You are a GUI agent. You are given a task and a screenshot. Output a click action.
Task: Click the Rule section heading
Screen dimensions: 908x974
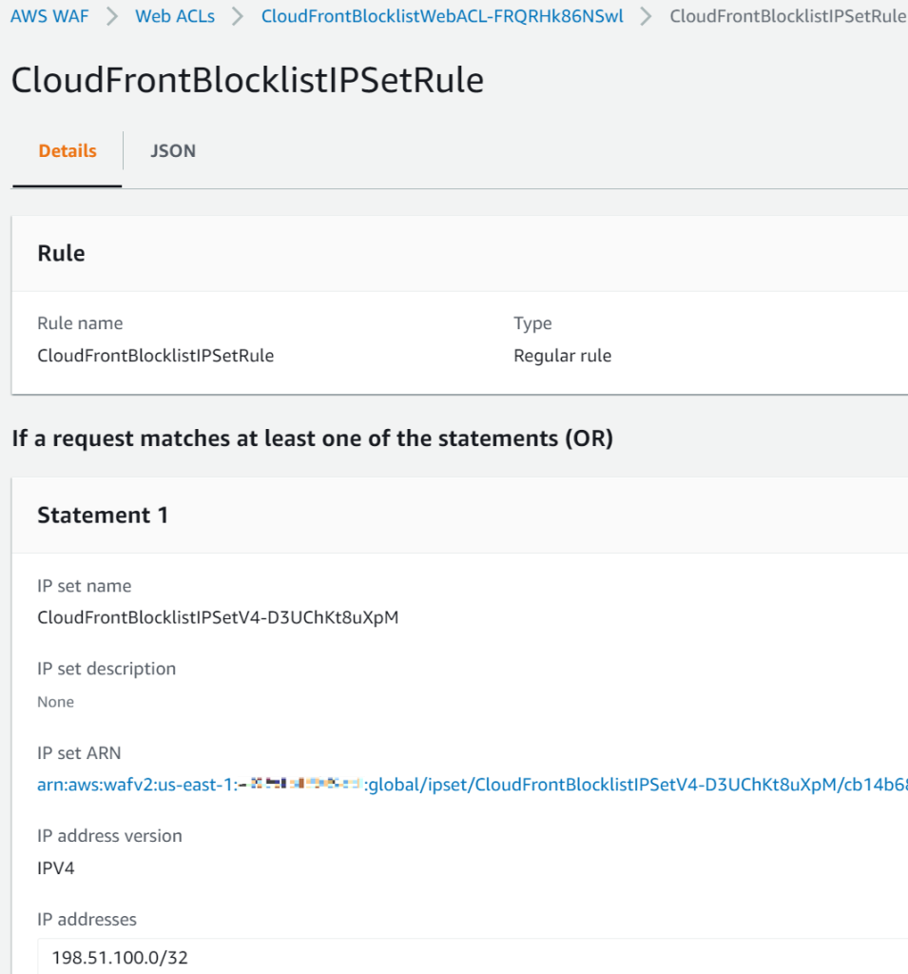[61, 253]
